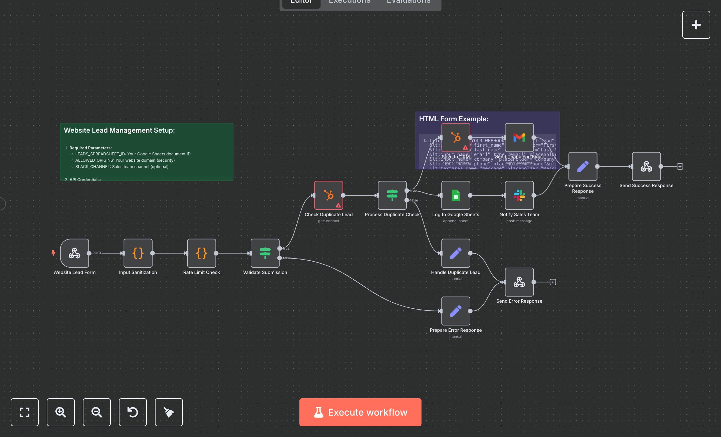Zoom in on the workflow canvas
The image size is (721, 437).
[x=60, y=412]
